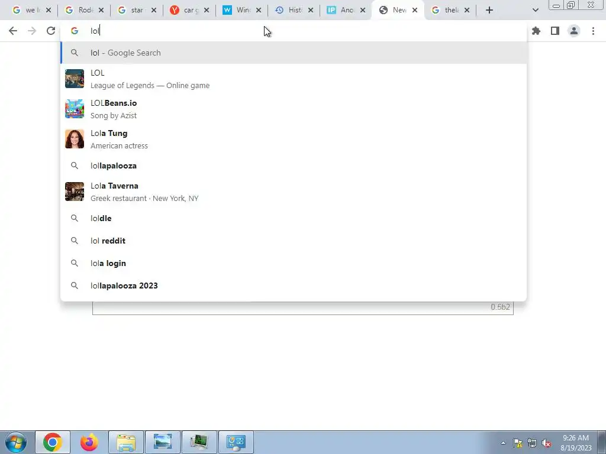
Task: Close the History tab
Action: 311,11
